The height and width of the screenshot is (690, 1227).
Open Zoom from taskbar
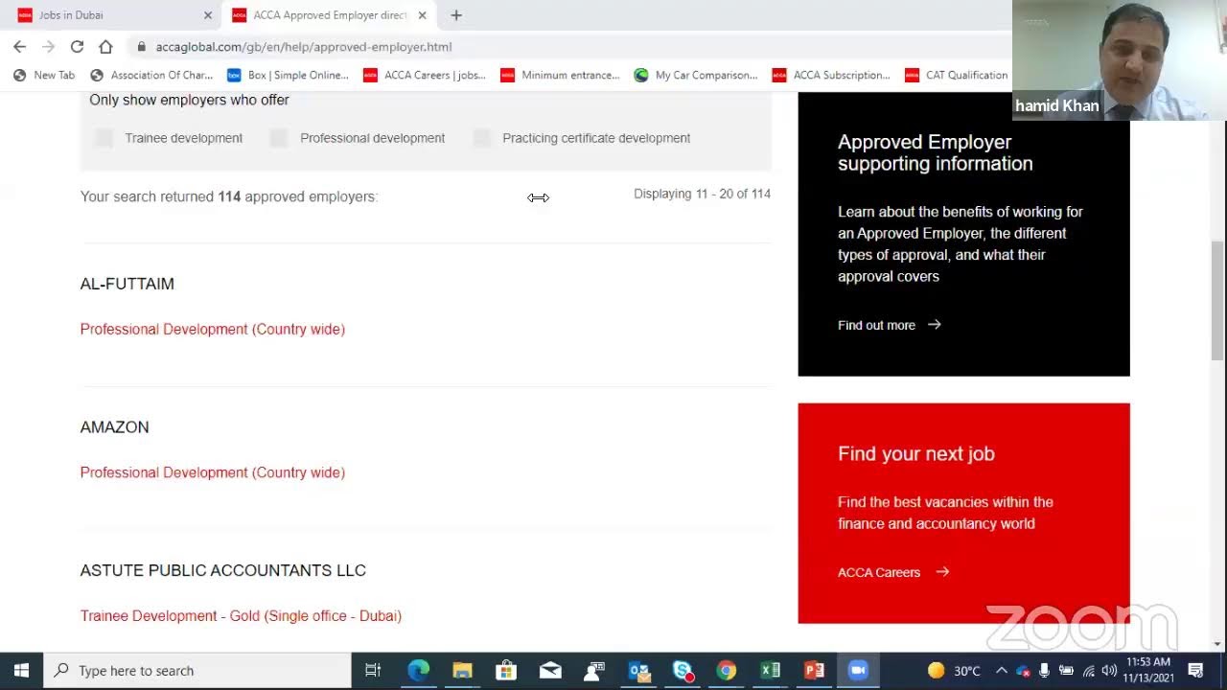tap(858, 670)
